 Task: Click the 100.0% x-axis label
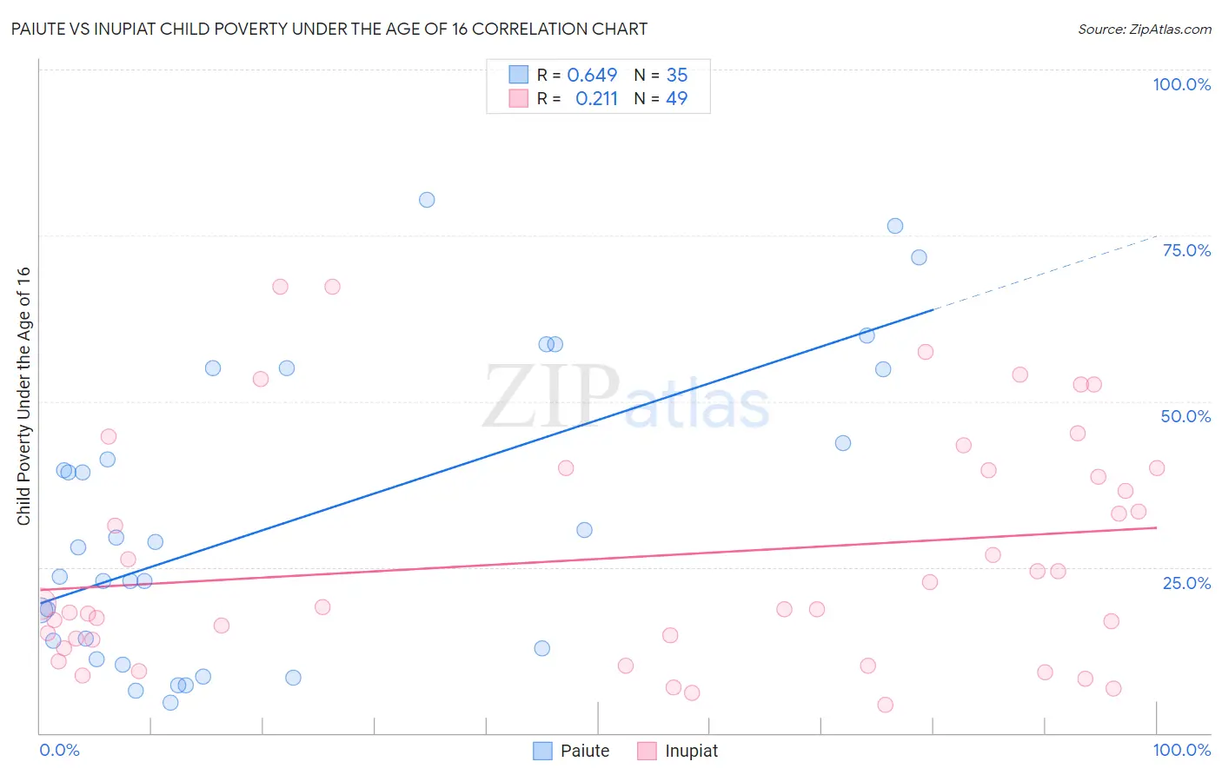point(1181,750)
